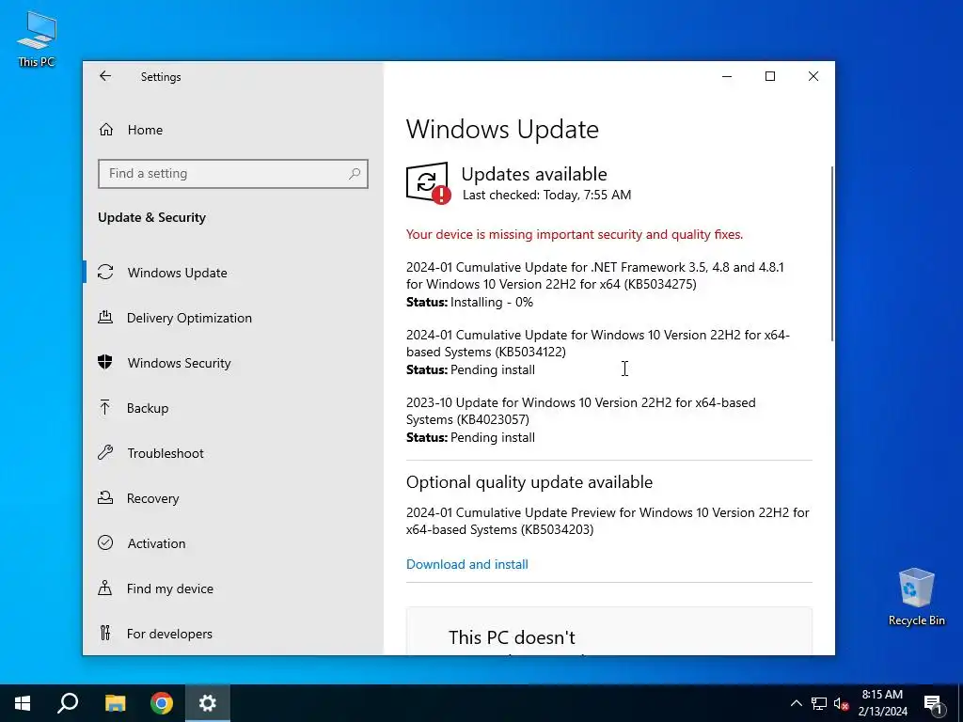Maximize the Settings window

[x=770, y=76]
